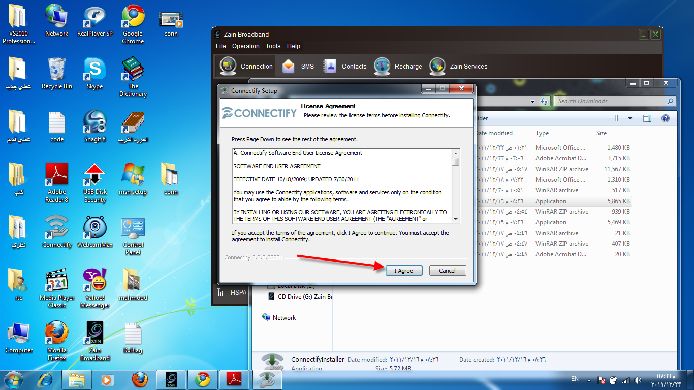Screen dimensions: 694x390
Task: Open the Tools menu in Zain Broadband
Action: pyautogui.click(x=273, y=46)
